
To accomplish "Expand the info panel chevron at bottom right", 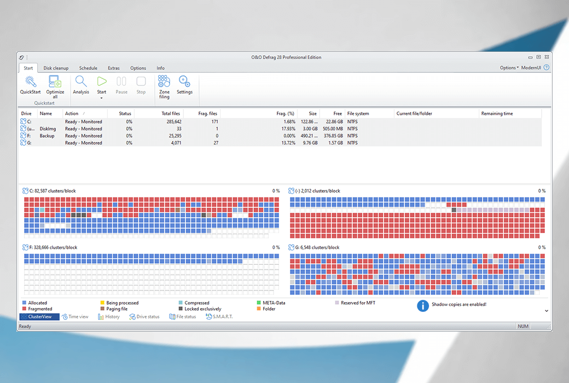I will [x=547, y=311].
